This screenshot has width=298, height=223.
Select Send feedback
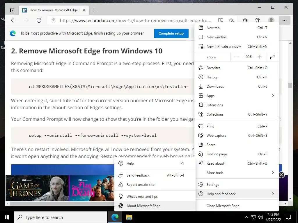(155, 175)
